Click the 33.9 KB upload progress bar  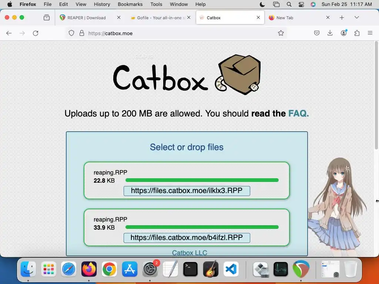pyautogui.click(x=202, y=227)
